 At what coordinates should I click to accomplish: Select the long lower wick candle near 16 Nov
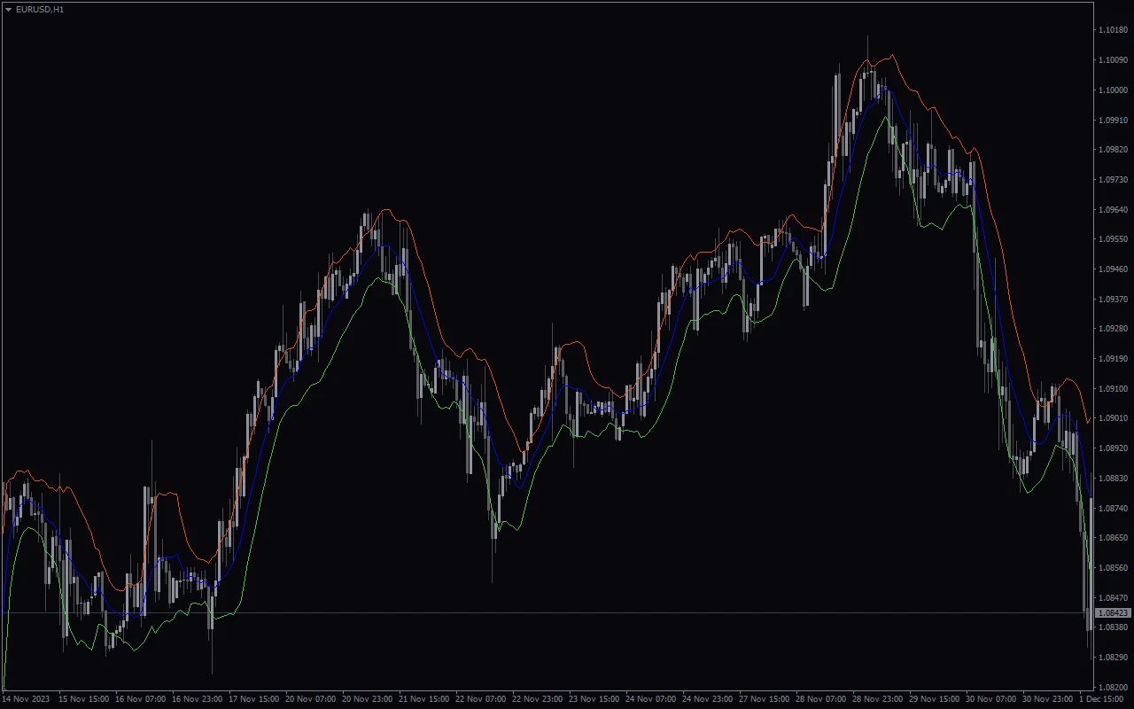click(213, 620)
